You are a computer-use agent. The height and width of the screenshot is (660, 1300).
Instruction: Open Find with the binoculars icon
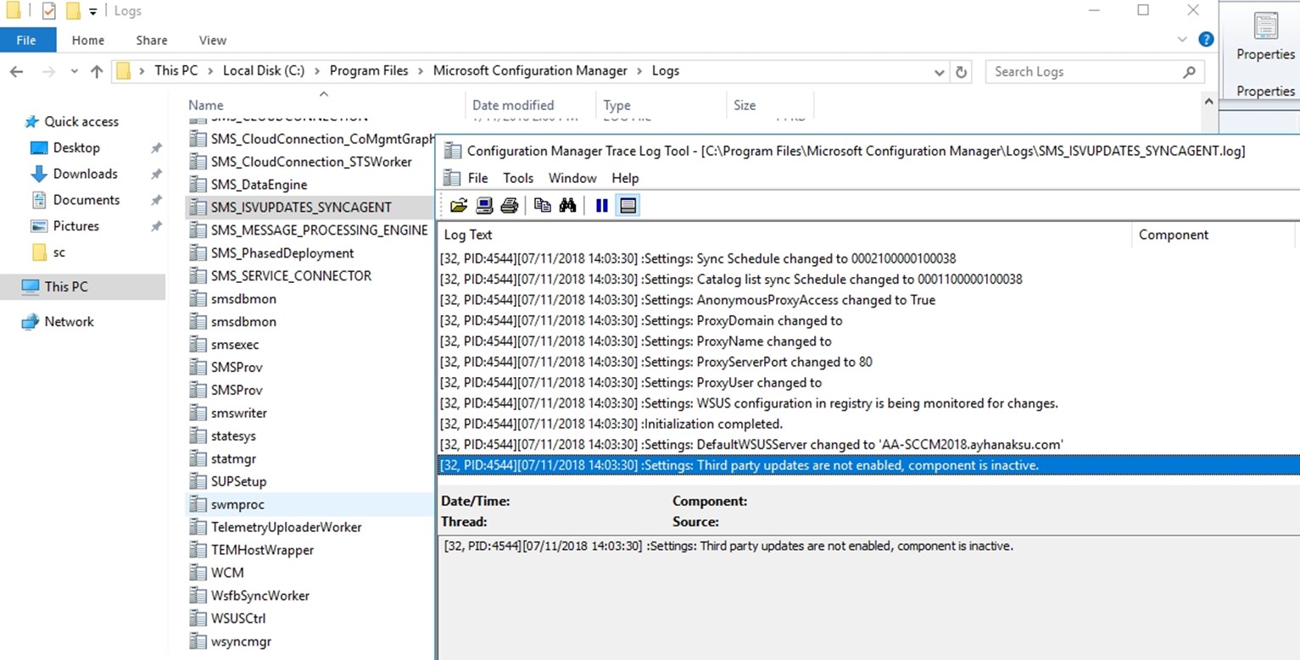567,205
